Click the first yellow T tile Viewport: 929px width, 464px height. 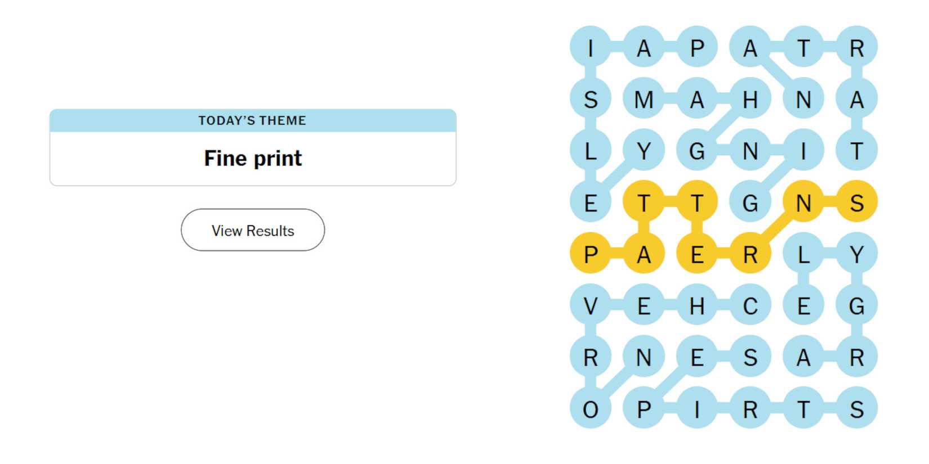(644, 202)
